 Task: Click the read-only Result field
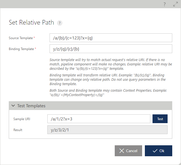click(107, 130)
